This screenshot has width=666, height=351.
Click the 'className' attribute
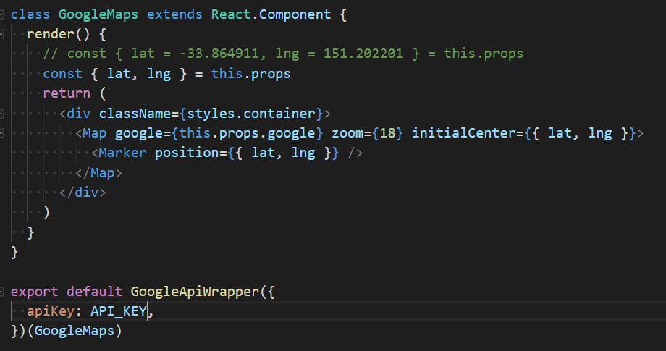coord(135,114)
